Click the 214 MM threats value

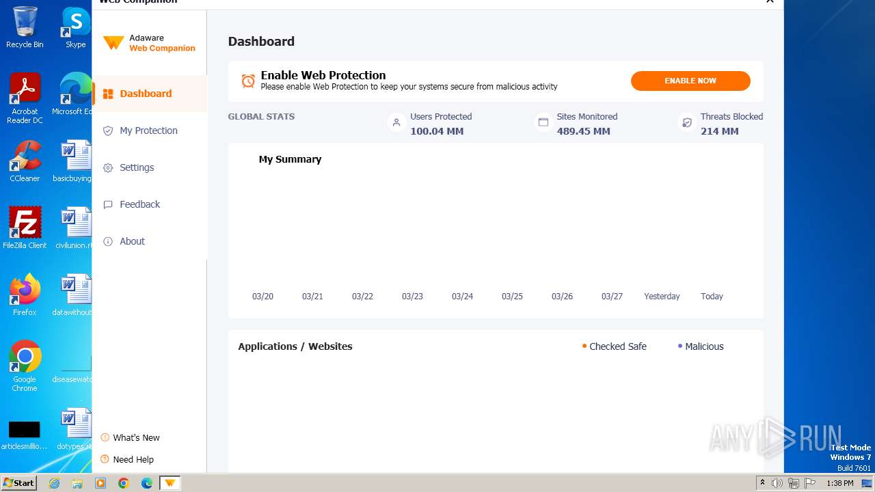click(x=719, y=131)
